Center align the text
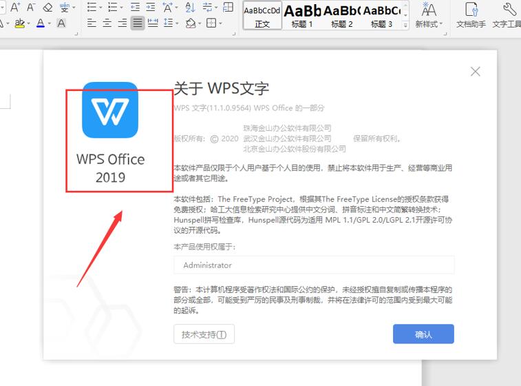The image size is (521, 386). (x=107, y=23)
